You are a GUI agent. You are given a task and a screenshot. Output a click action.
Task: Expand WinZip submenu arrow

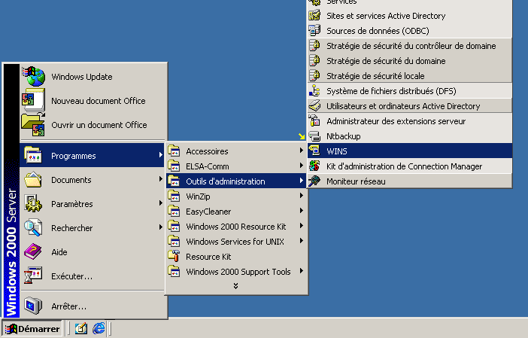pyautogui.click(x=302, y=196)
